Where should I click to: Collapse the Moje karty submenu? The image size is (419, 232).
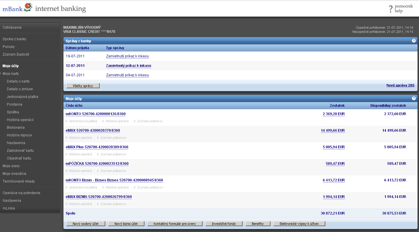pyautogui.click(x=11, y=74)
